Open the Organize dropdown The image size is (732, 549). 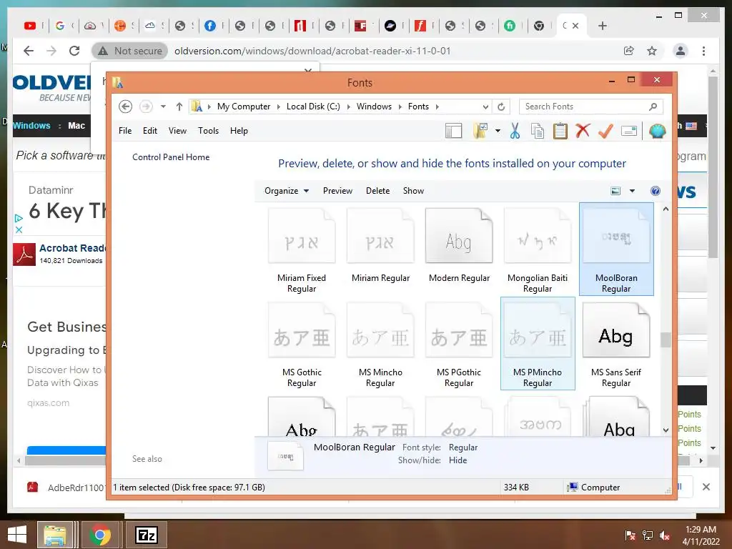[287, 190]
